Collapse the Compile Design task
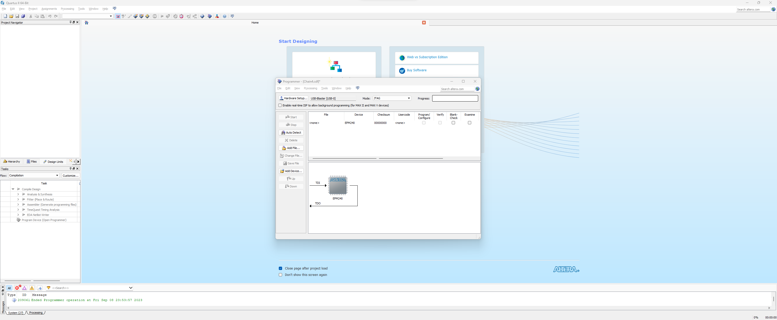777x320 pixels. pos(13,189)
